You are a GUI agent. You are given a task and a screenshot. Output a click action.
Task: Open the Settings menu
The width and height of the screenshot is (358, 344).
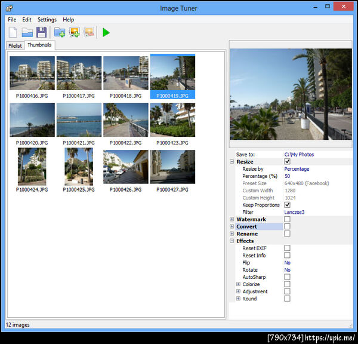47,20
